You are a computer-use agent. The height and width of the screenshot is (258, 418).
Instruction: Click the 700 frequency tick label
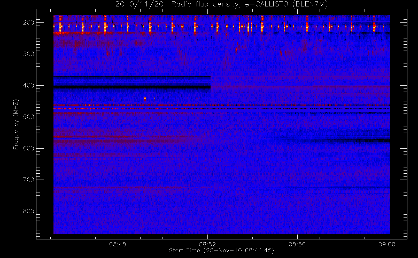29,180
